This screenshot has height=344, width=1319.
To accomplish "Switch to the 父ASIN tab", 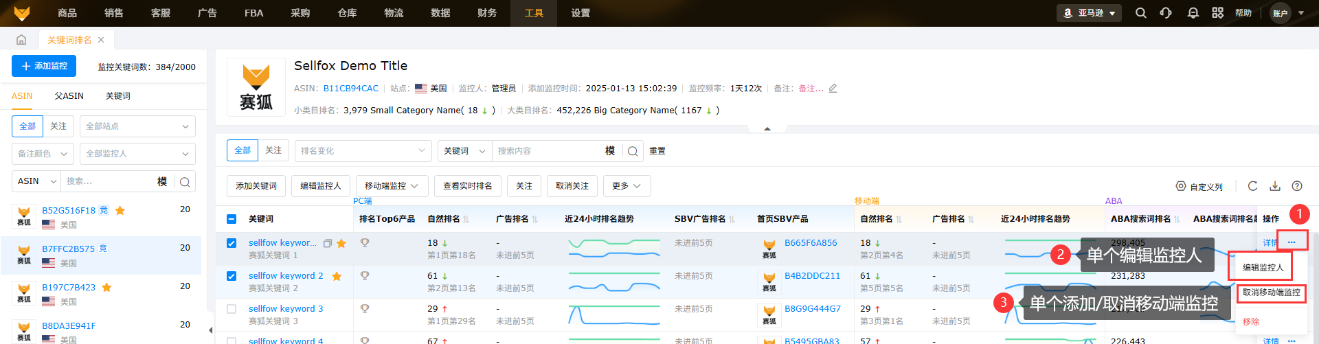I will [x=69, y=96].
